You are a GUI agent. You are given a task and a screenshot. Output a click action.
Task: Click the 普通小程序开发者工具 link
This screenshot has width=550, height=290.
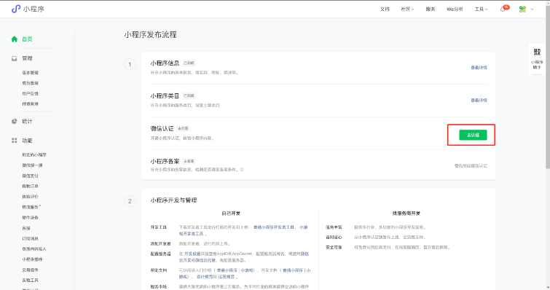pyautogui.click(x=274, y=227)
